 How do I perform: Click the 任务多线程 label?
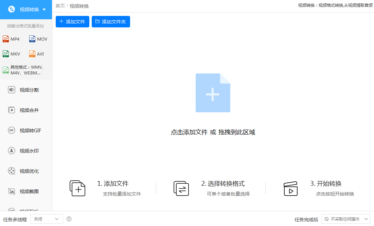15,220
